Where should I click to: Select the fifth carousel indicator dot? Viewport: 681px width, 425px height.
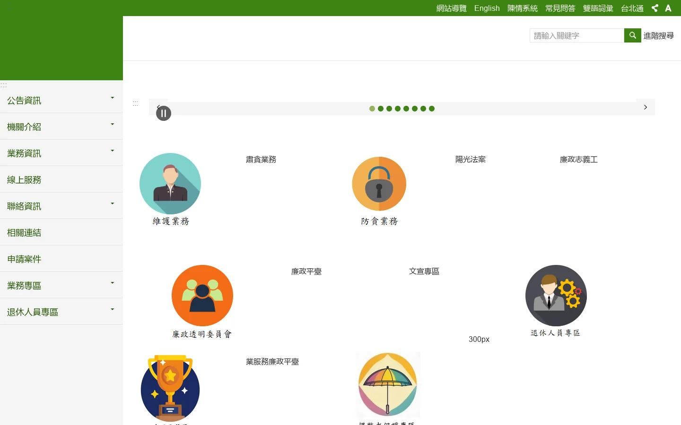pyautogui.click(x=406, y=109)
